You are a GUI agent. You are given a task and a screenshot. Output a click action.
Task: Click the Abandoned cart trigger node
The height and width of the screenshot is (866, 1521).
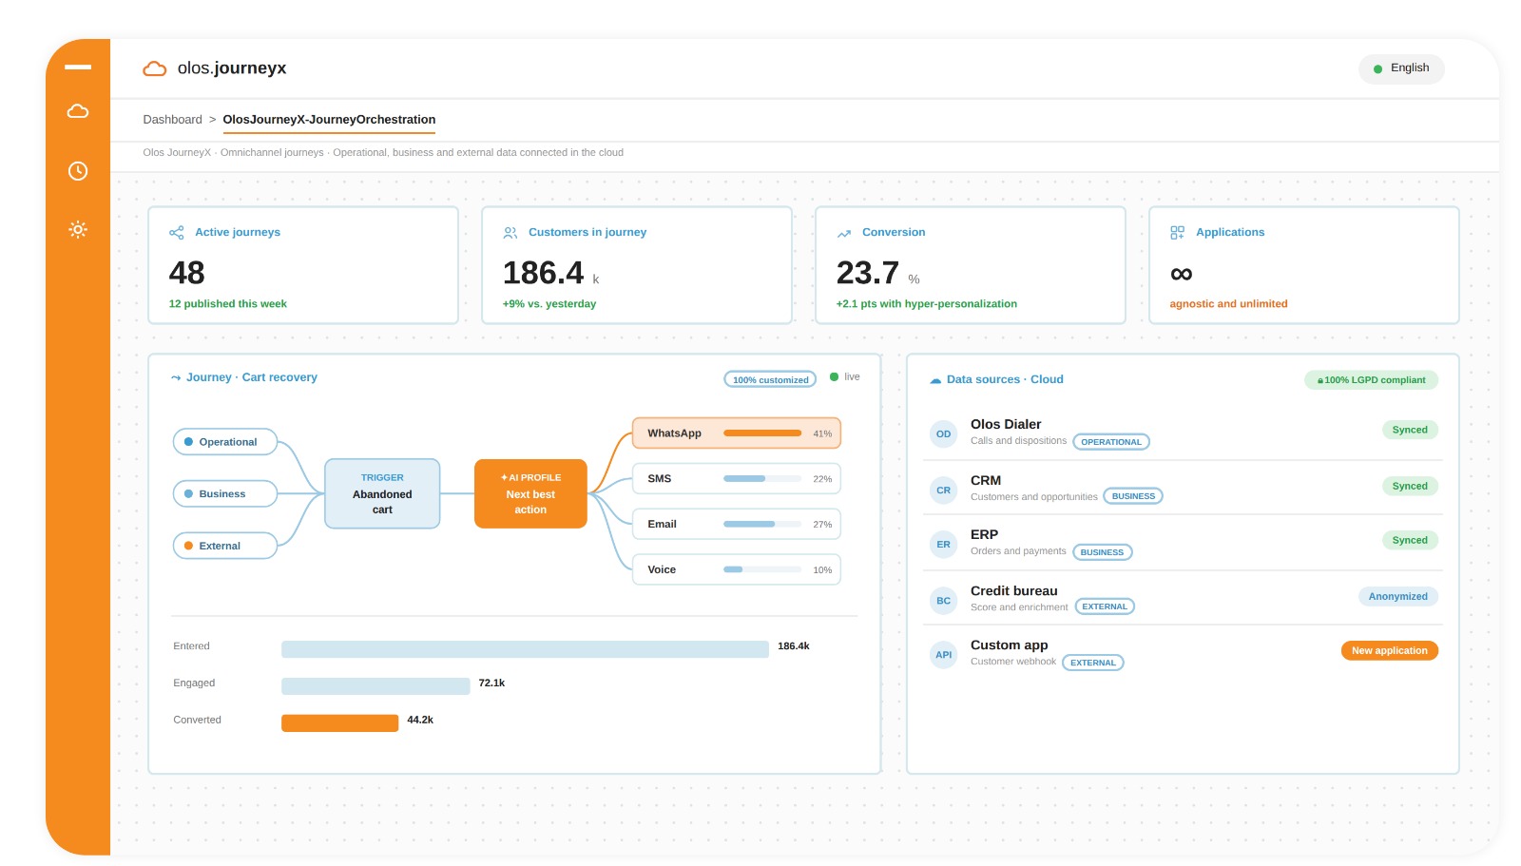point(382,494)
